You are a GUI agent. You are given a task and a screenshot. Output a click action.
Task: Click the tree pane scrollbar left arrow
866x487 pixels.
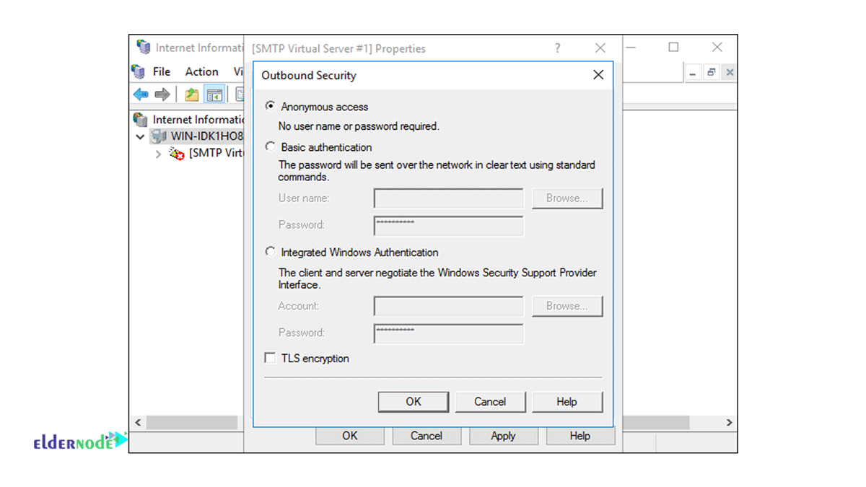138,422
